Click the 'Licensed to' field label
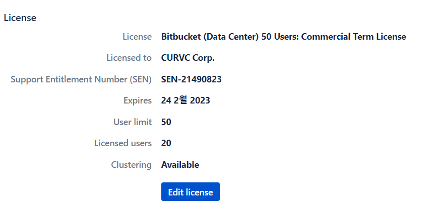436x207 pixels. coord(129,58)
